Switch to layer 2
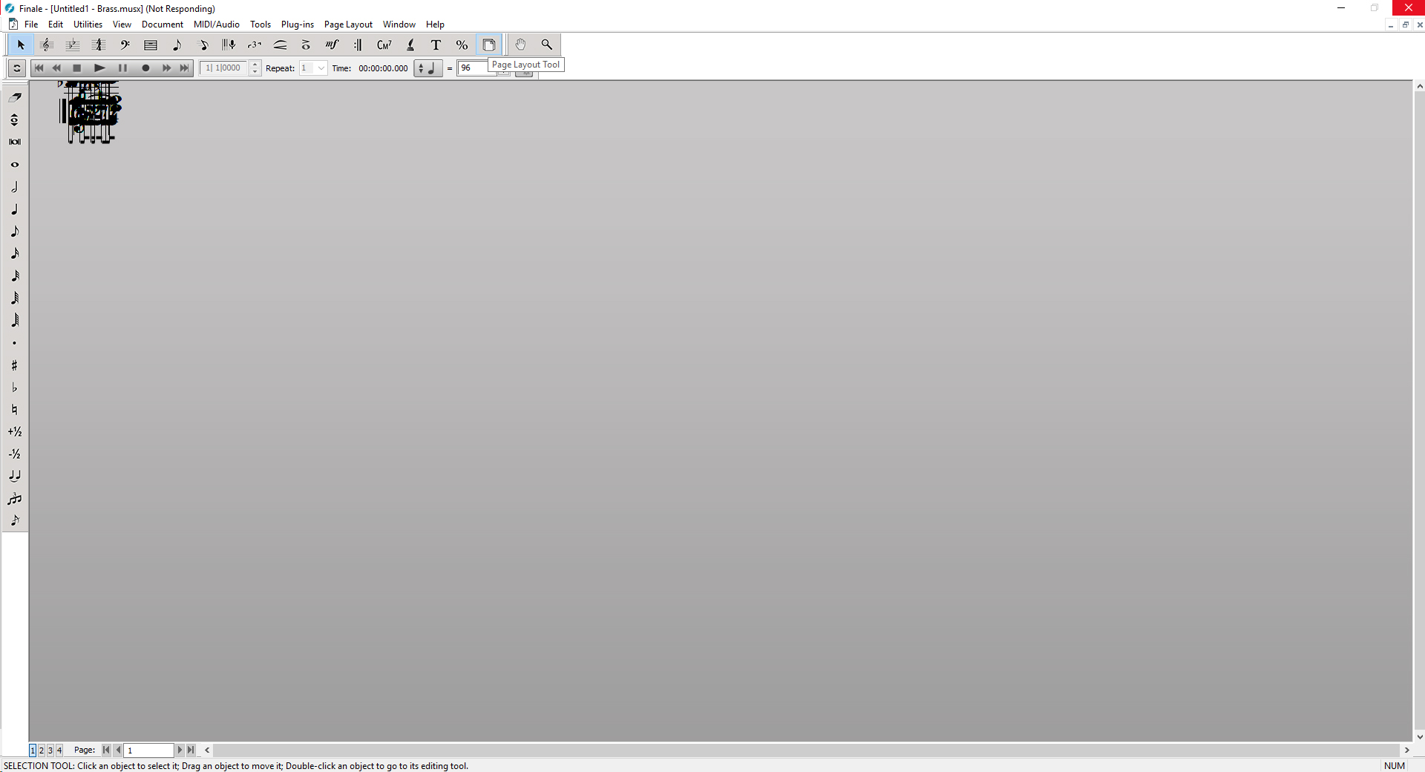Viewport: 1425px width, 772px height. [42, 750]
